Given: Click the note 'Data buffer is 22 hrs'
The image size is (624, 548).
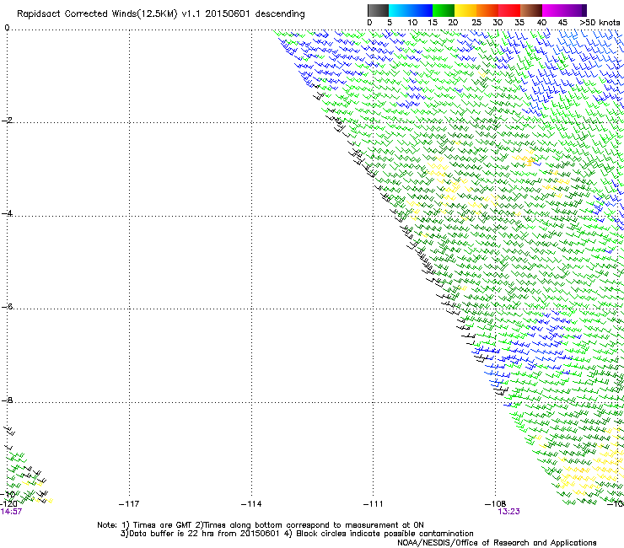Looking at the screenshot, I should click(172, 534).
